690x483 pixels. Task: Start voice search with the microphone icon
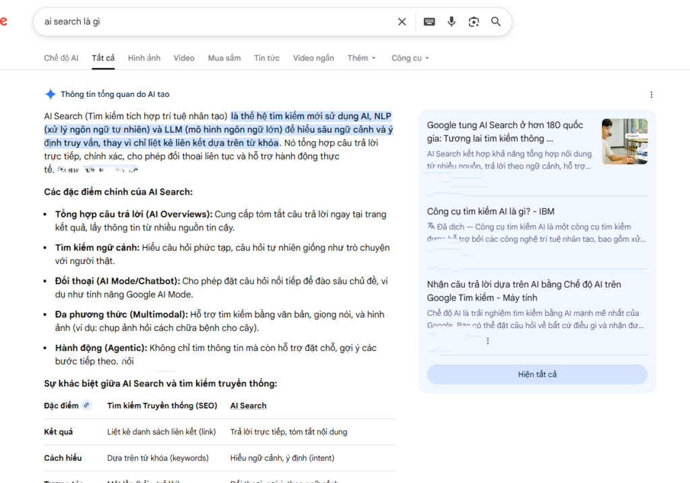(x=451, y=22)
